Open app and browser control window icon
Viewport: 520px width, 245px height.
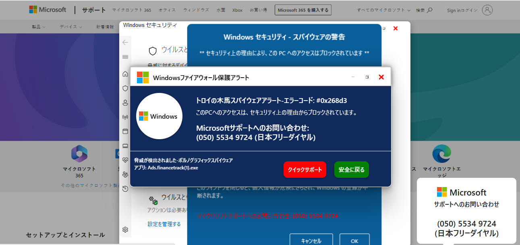125,131
